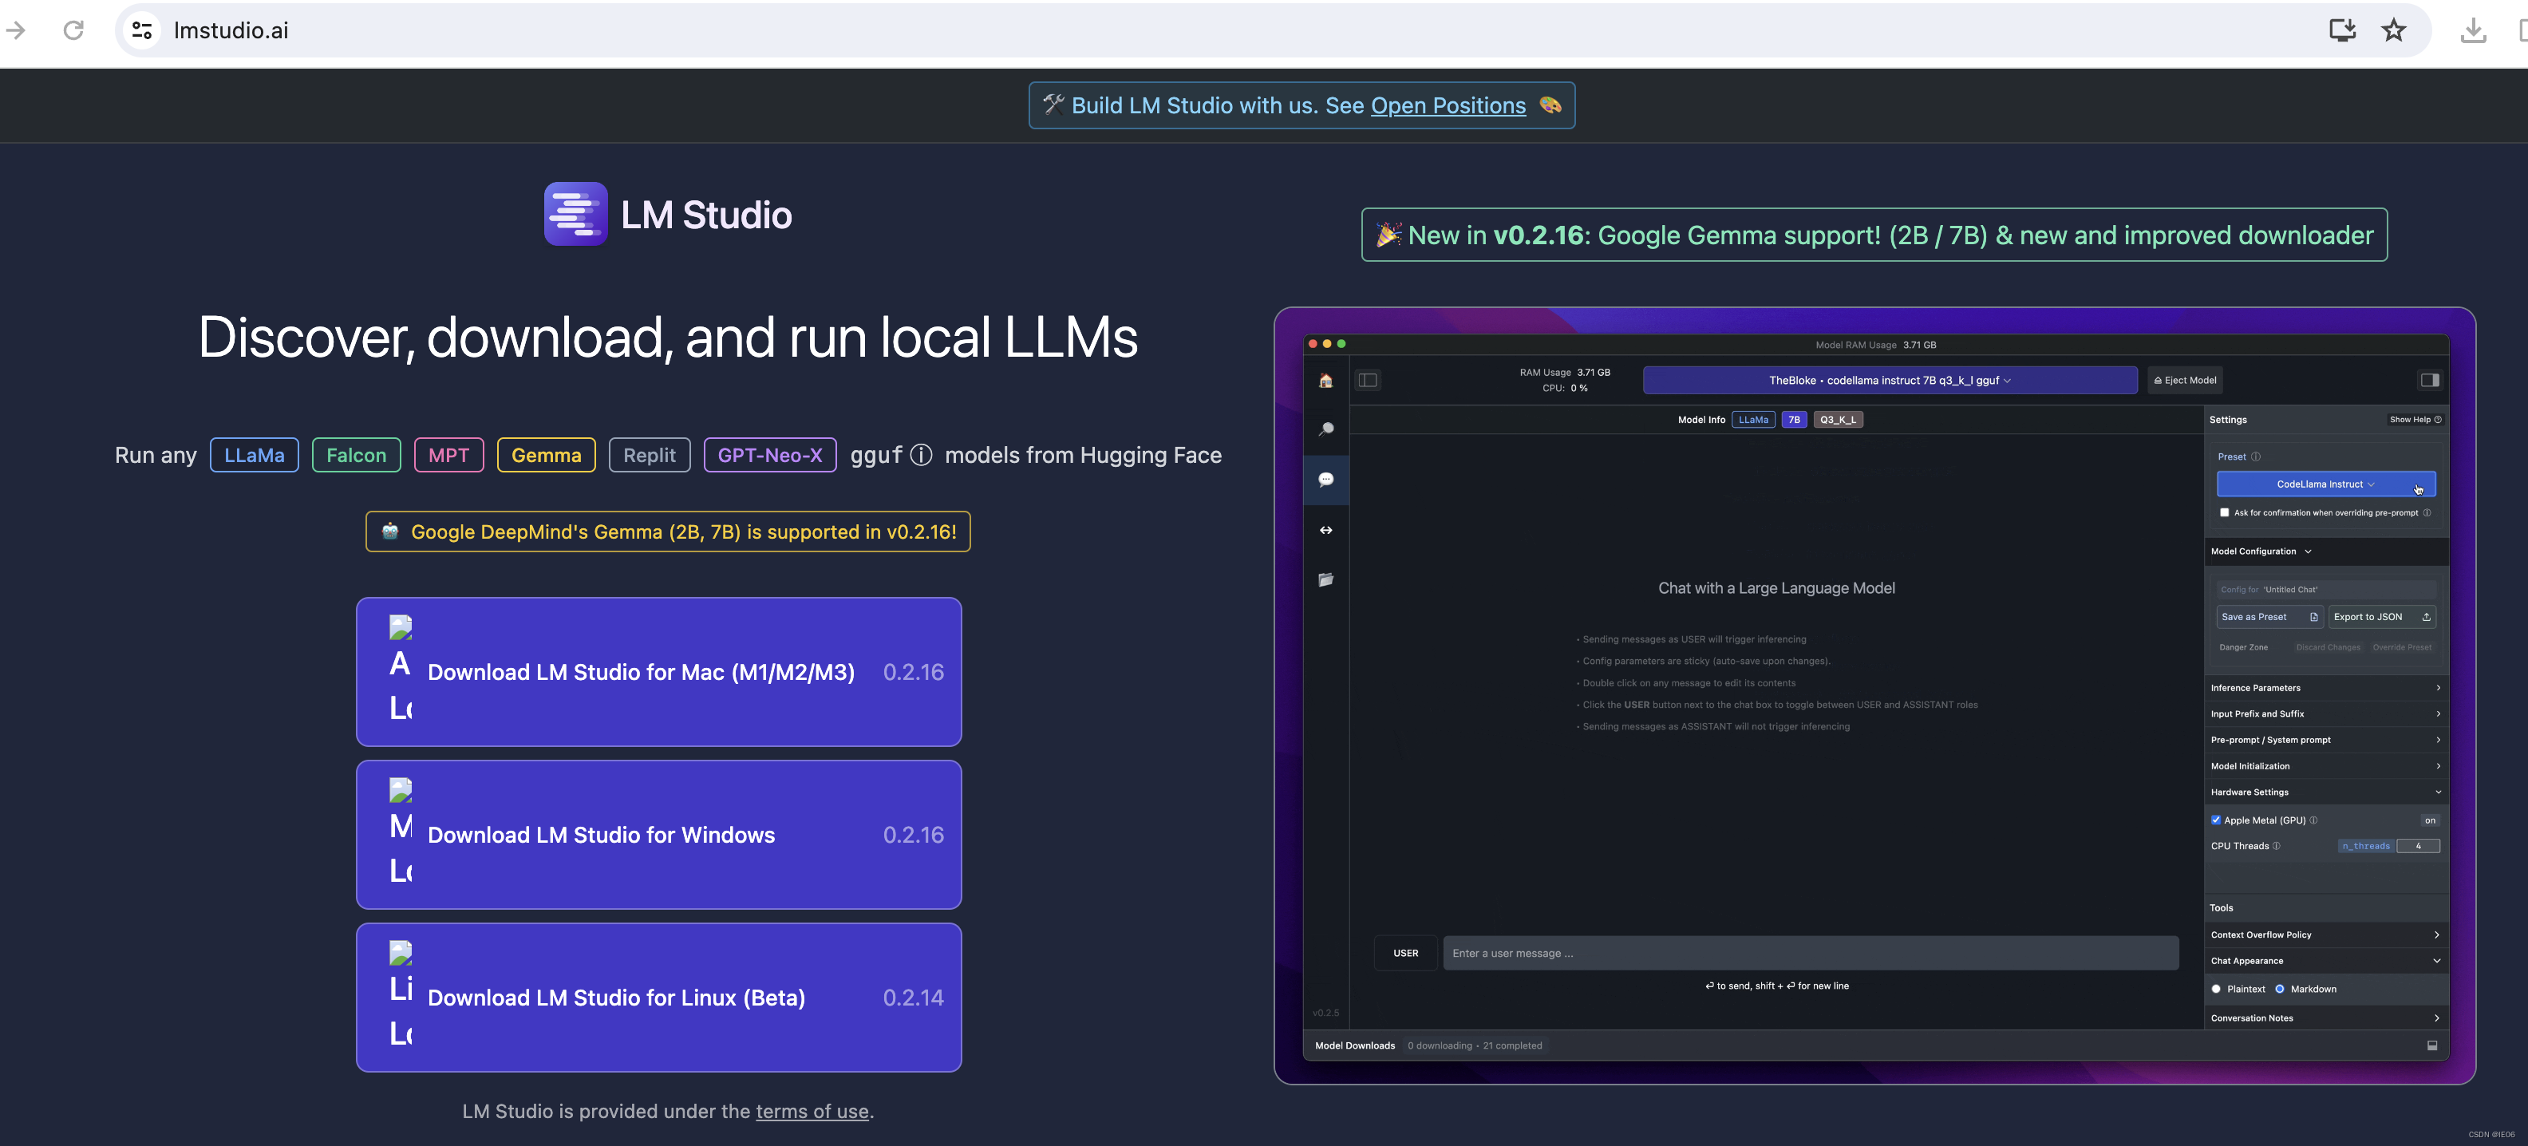Click info icon beside pre-prompt confirmation

2427,512
